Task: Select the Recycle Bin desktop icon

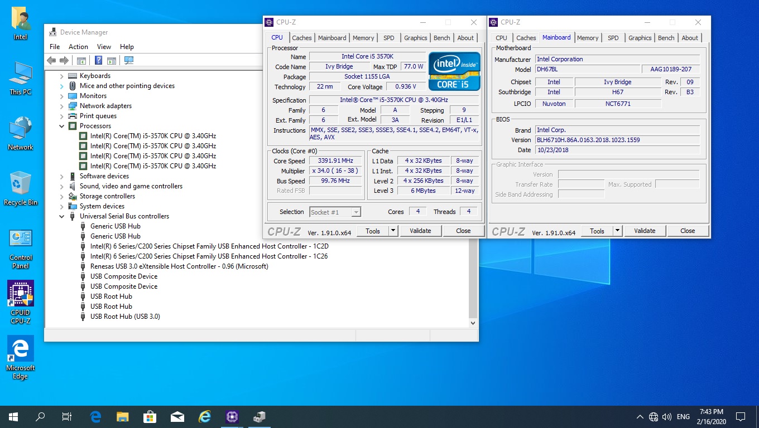Action: click(x=21, y=188)
